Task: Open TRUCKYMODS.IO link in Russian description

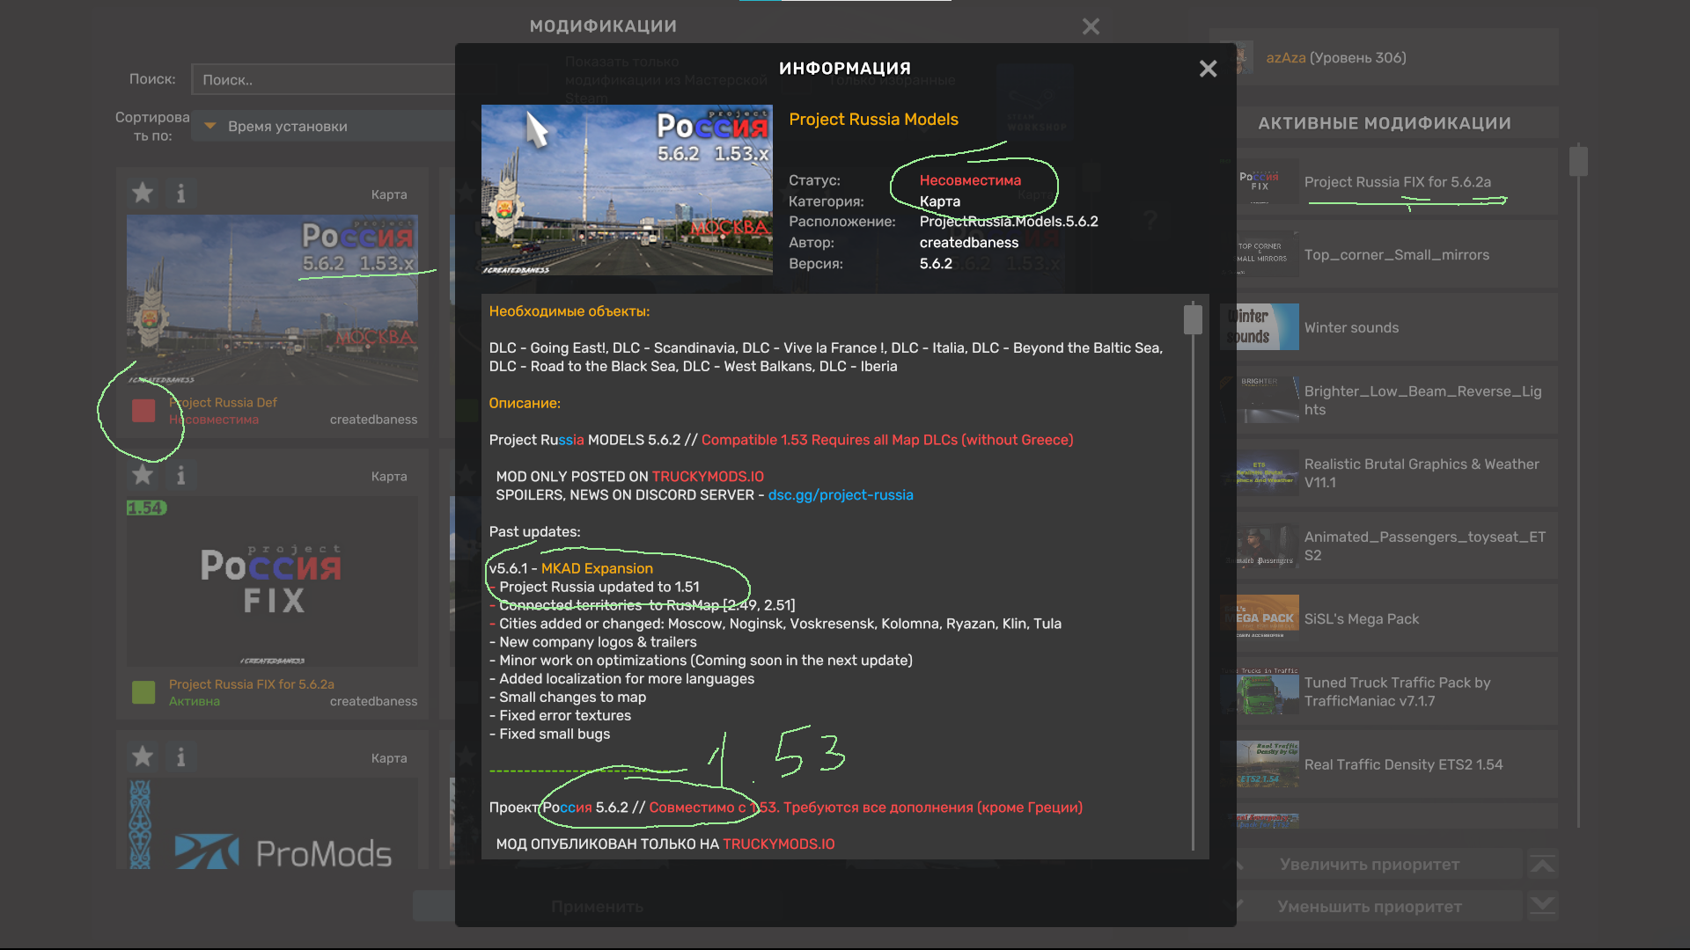Action: coord(778,844)
